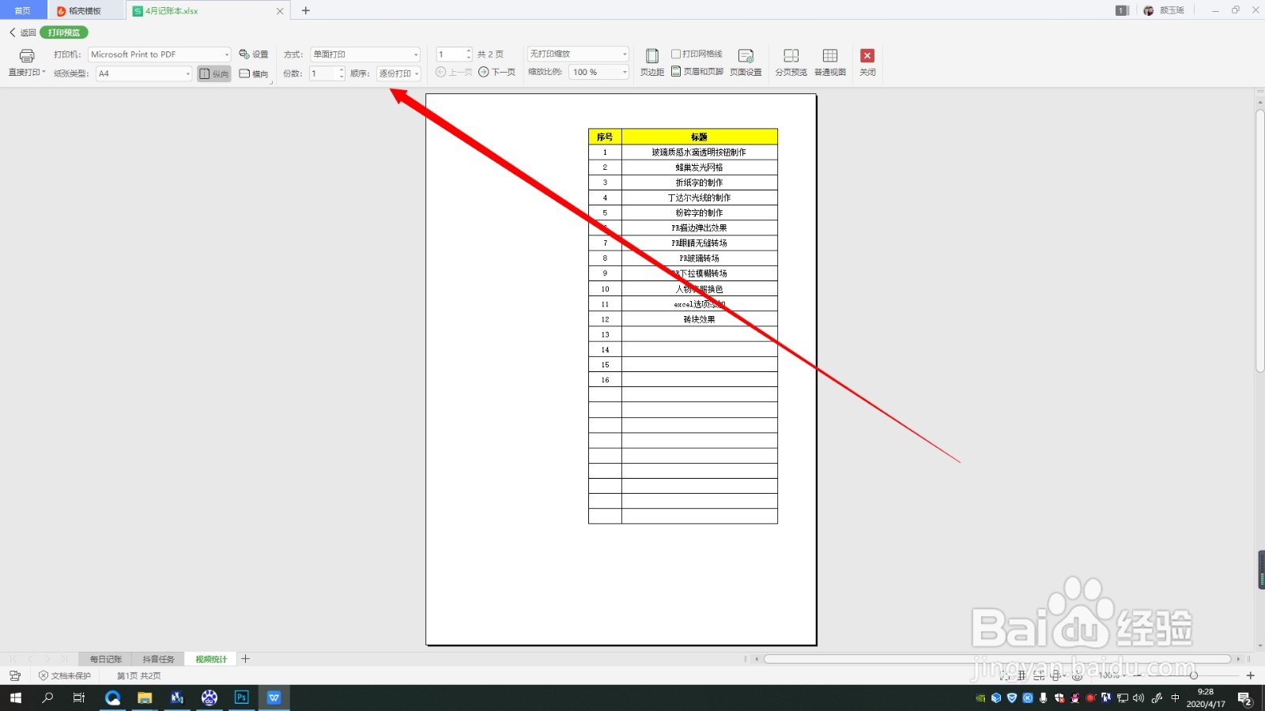
Task: Switch to 每日记账 sheet tab
Action: (x=105, y=659)
